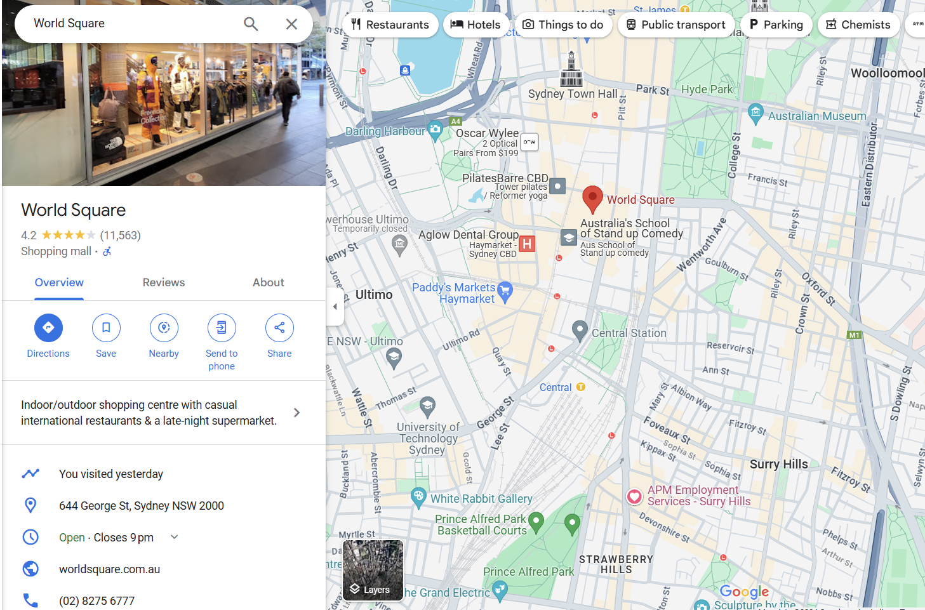925x610 pixels.
Task: Select the Sydney Town Hall landmark icon
Action: click(571, 69)
